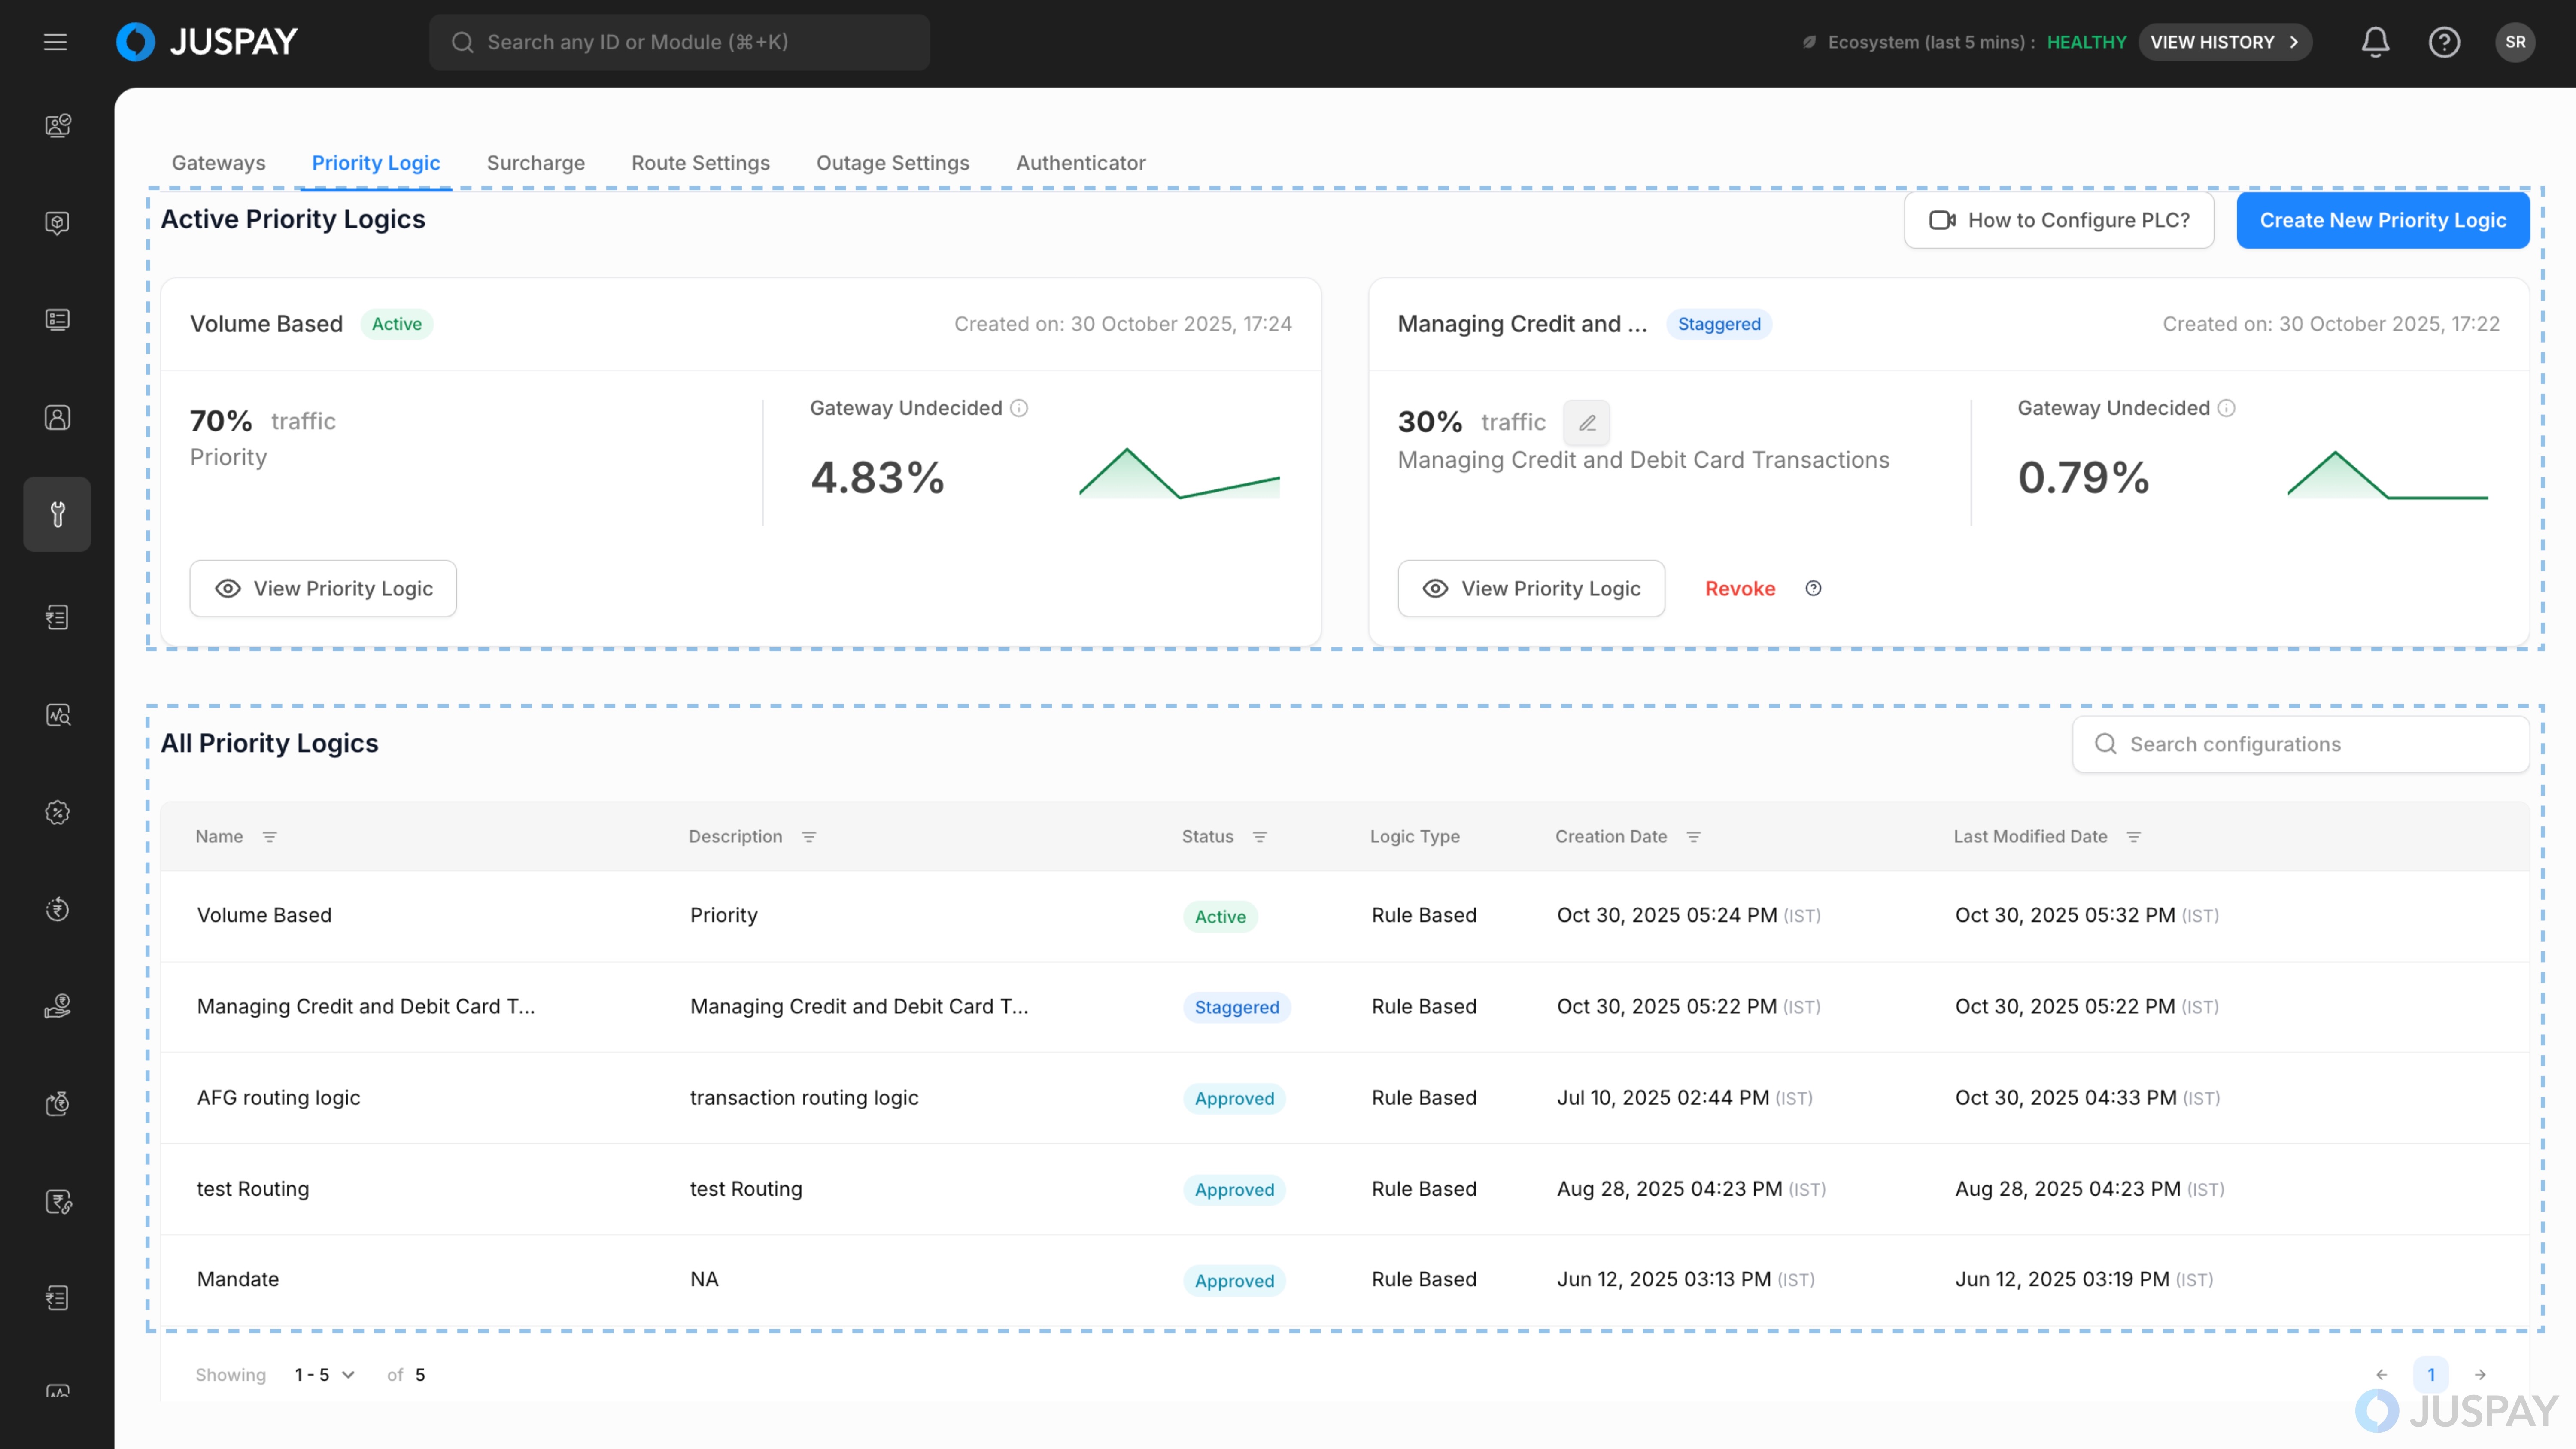
Task: Expand the rows-showing 1 - 5 dropdown
Action: pyautogui.click(x=325, y=1375)
